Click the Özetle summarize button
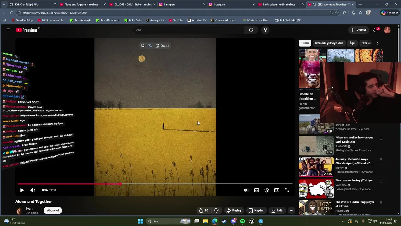This screenshot has width=401, height=226. point(162,46)
